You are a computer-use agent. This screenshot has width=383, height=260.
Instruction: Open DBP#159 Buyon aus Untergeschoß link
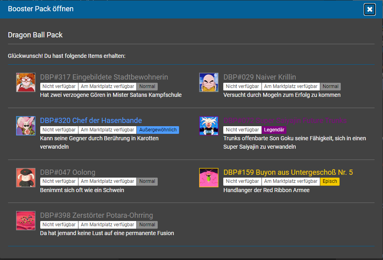tap(288, 172)
